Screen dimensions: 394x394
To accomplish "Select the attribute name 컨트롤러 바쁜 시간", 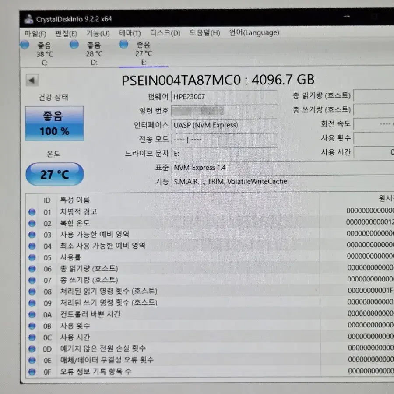I will click(90, 314).
